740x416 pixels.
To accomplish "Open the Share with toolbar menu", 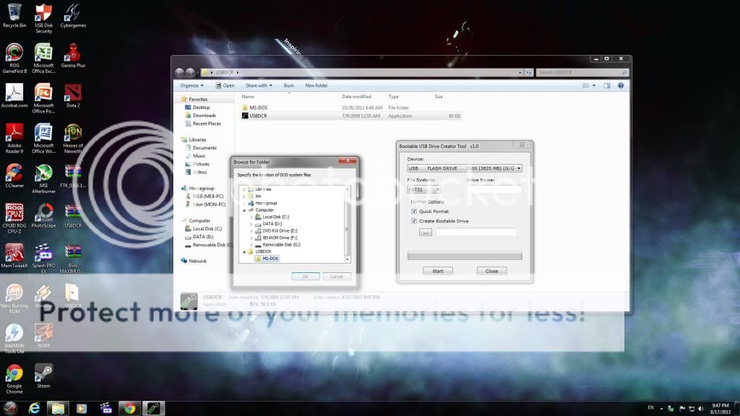I will [258, 85].
